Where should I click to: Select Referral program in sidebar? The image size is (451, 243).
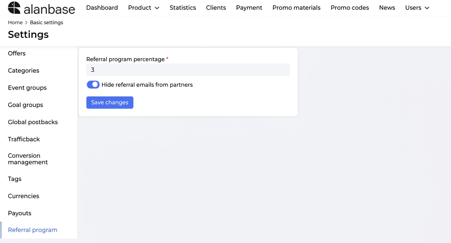(33, 230)
